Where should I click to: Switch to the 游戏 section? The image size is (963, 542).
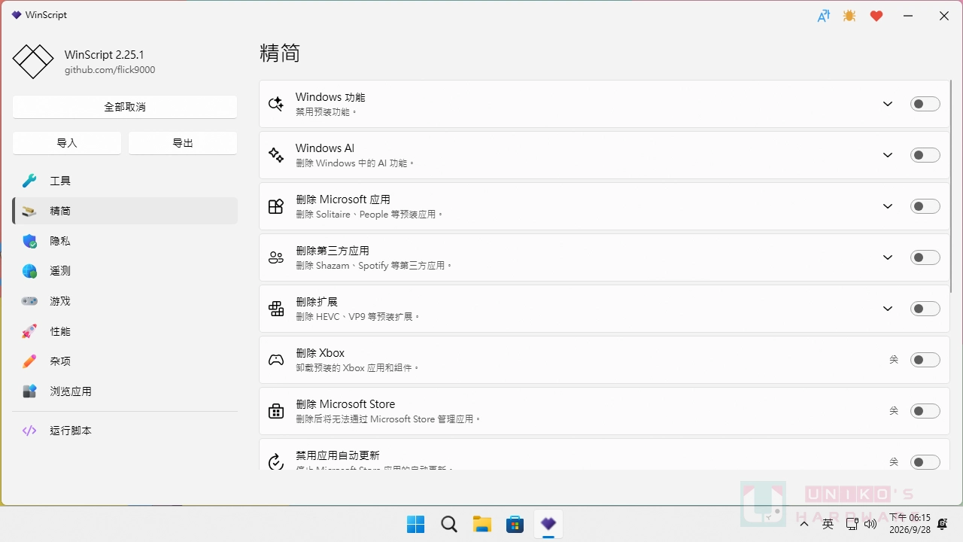pyautogui.click(x=125, y=301)
